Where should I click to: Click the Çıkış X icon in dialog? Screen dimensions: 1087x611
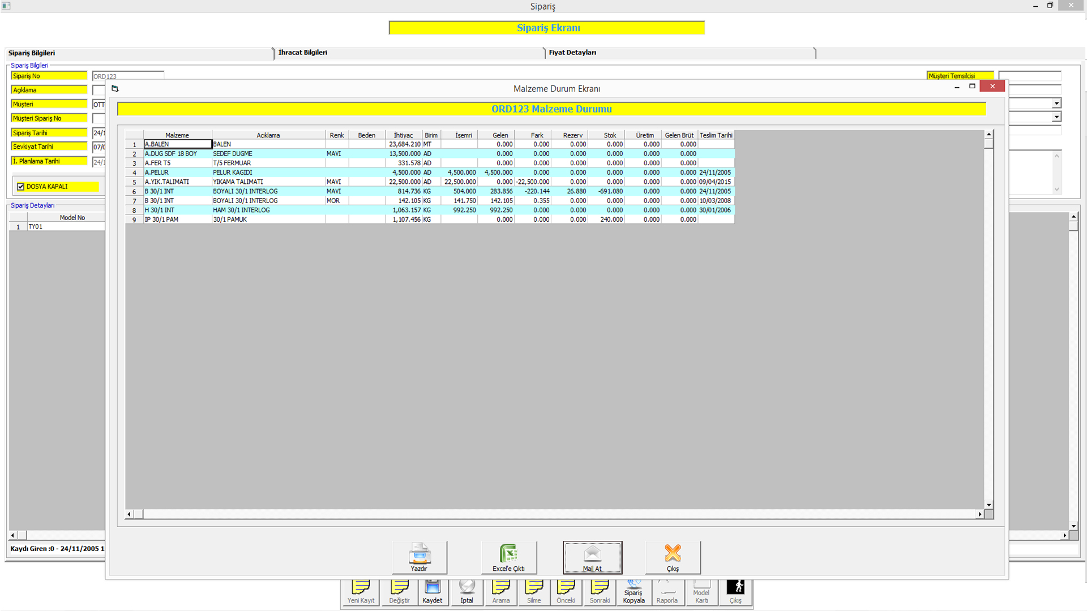click(673, 554)
